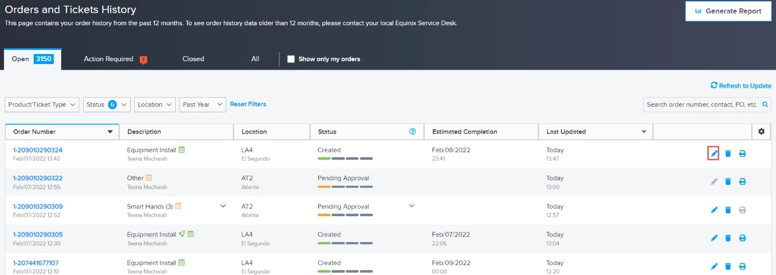776x275 pixels.
Task: Click the Generate Report button
Action: [x=728, y=11]
